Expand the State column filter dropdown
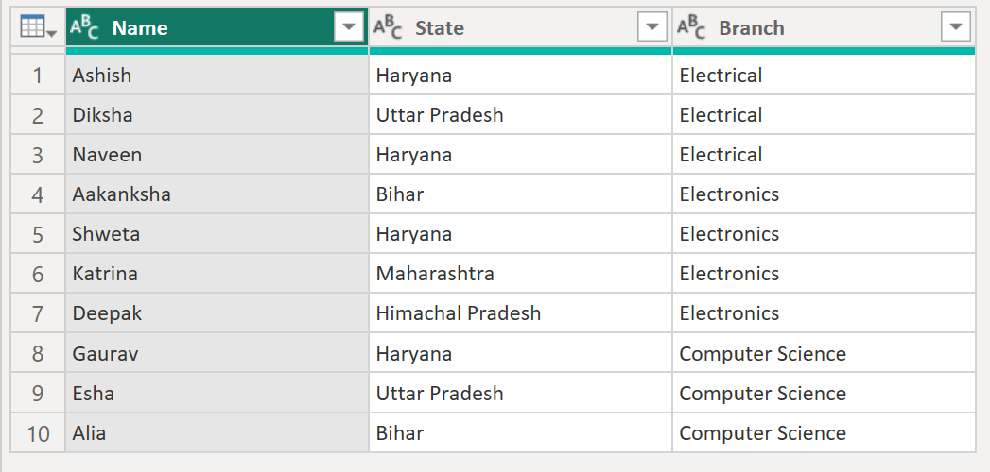This screenshot has height=472, width=990. click(x=652, y=28)
